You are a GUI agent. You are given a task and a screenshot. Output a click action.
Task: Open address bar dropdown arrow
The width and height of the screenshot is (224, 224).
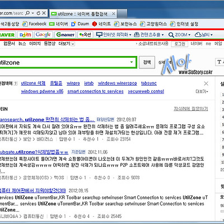tap(32, 13)
